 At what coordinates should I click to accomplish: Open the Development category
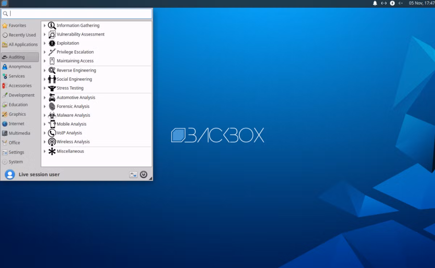20,95
